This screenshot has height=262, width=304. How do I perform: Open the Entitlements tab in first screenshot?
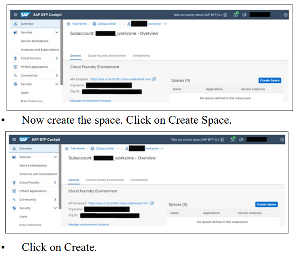[x=141, y=55]
